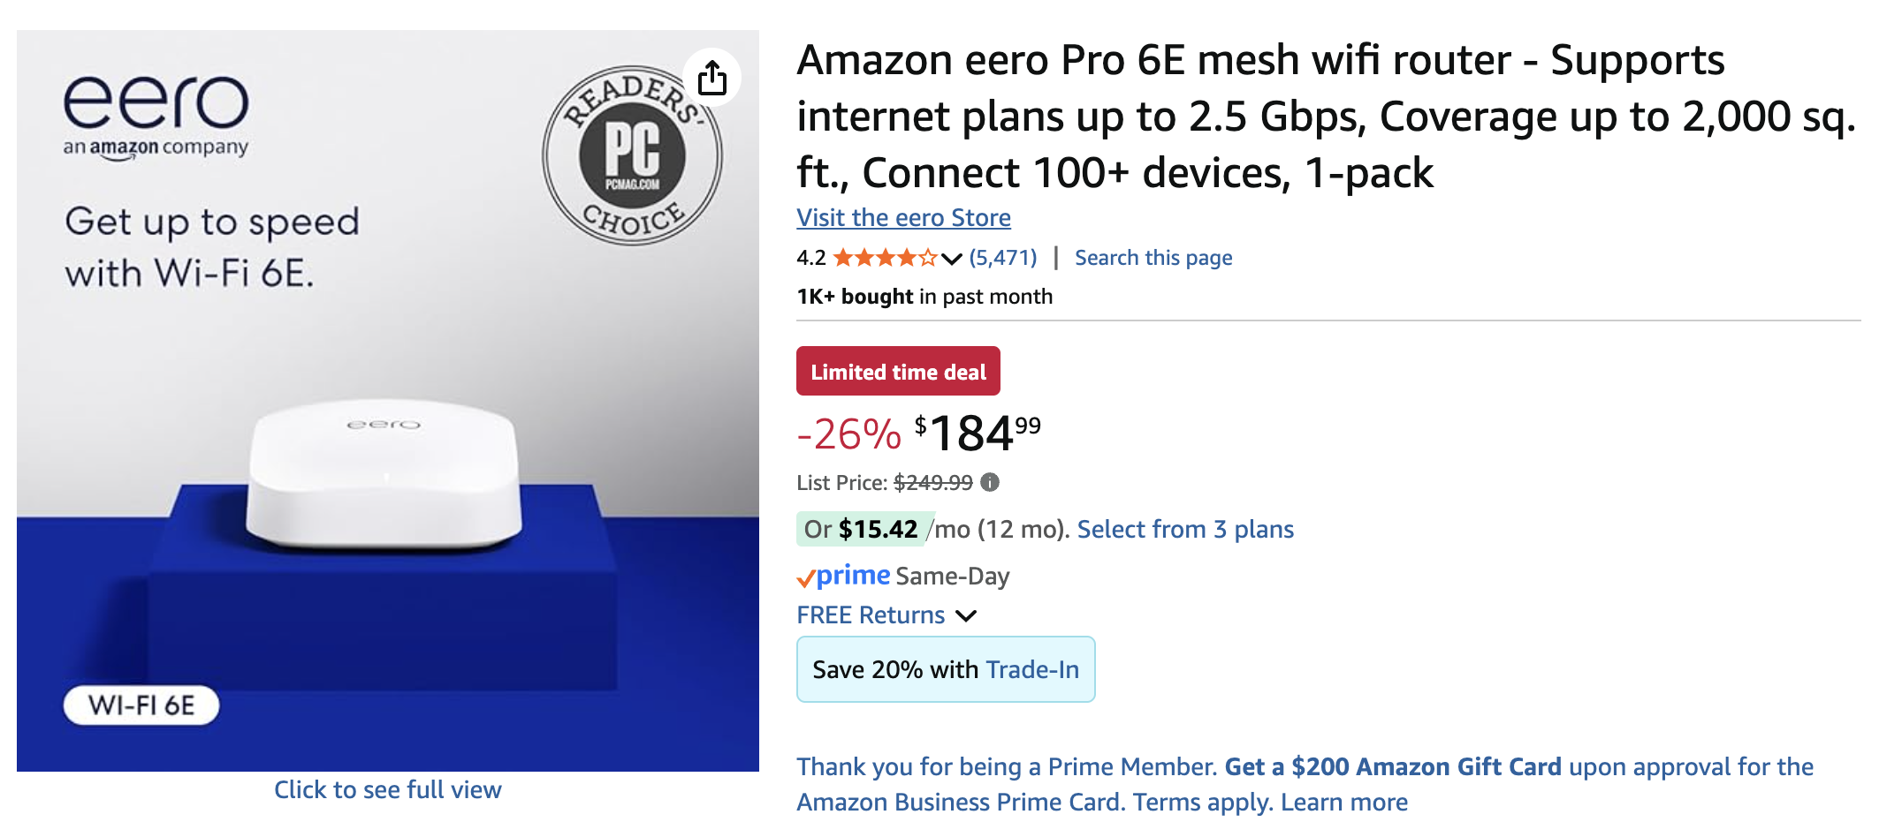Open the 5,471 reviews link

tap(1003, 258)
